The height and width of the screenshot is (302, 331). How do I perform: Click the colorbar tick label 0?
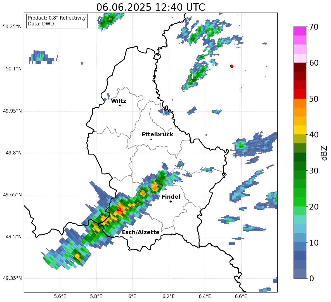pos(312,278)
